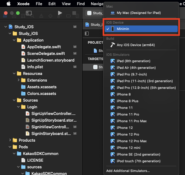Select the target under TARGETS
This screenshot has width=185, height=175.
pyautogui.click(x=93, y=67)
